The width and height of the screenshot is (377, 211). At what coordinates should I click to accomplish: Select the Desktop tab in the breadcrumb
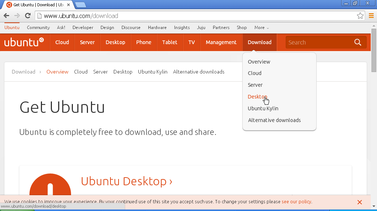coord(123,72)
